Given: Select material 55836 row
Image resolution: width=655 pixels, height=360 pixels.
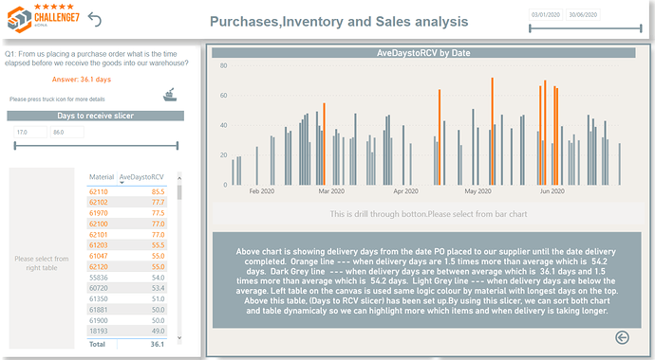Looking at the screenshot, I should pyautogui.click(x=127, y=278).
